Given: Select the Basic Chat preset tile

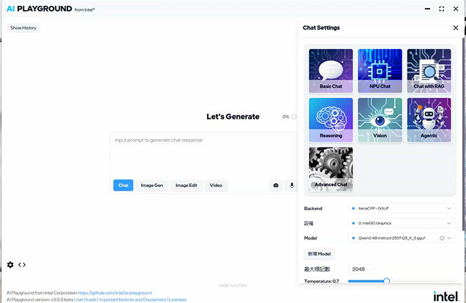Looking at the screenshot, I should [x=331, y=71].
